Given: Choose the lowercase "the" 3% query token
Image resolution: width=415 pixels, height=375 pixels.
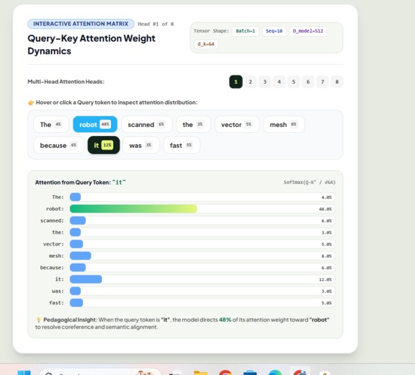Looking at the screenshot, I should pos(193,124).
